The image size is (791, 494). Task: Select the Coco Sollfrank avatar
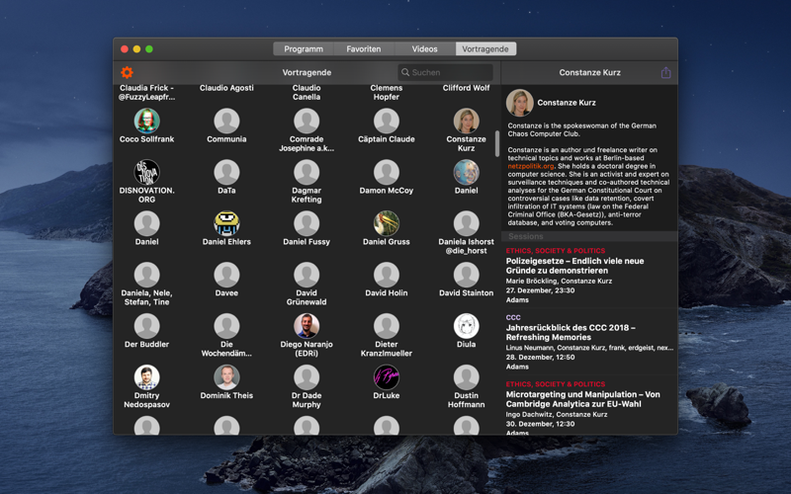coord(146,121)
